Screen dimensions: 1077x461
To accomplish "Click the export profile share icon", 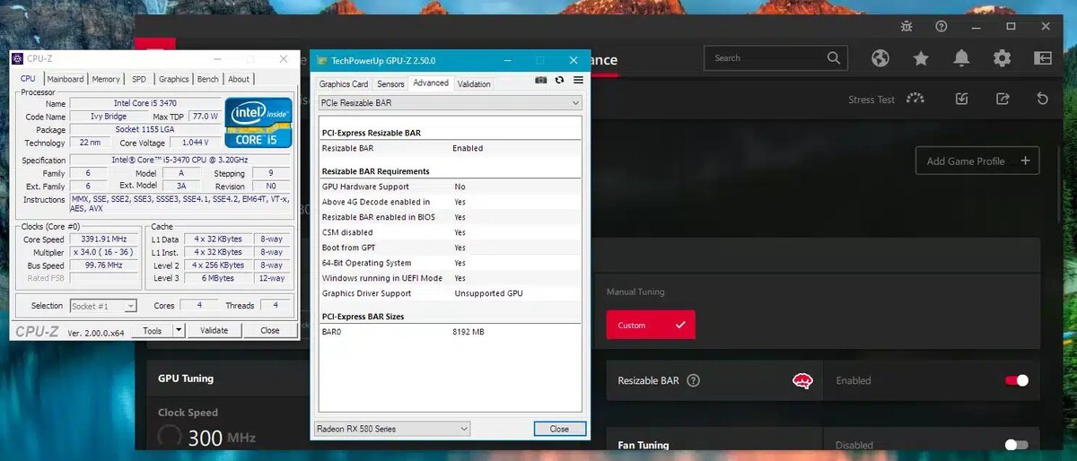I will click(1003, 99).
